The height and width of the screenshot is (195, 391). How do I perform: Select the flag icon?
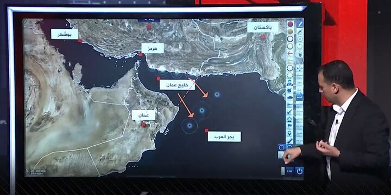click(x=290, y=126)
